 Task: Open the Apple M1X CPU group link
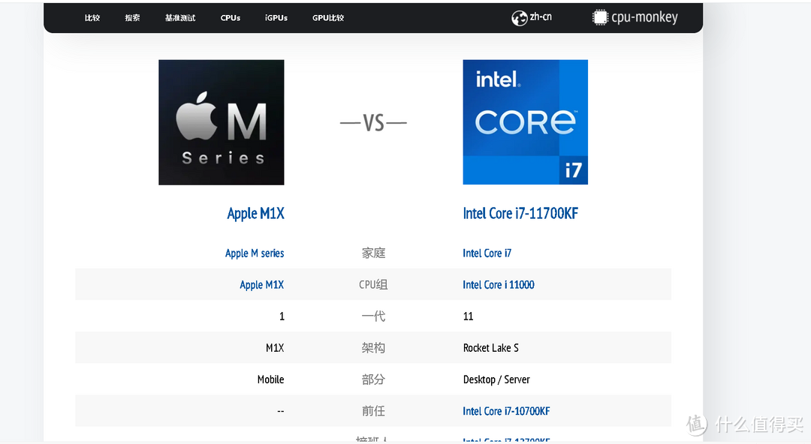[262, 285]
